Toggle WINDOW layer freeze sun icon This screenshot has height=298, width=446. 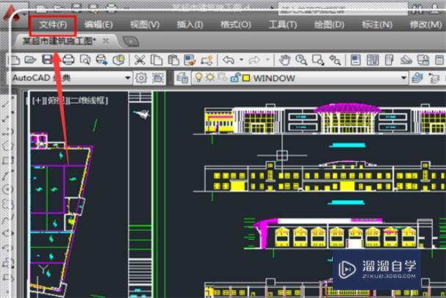[x=210, y=77]
